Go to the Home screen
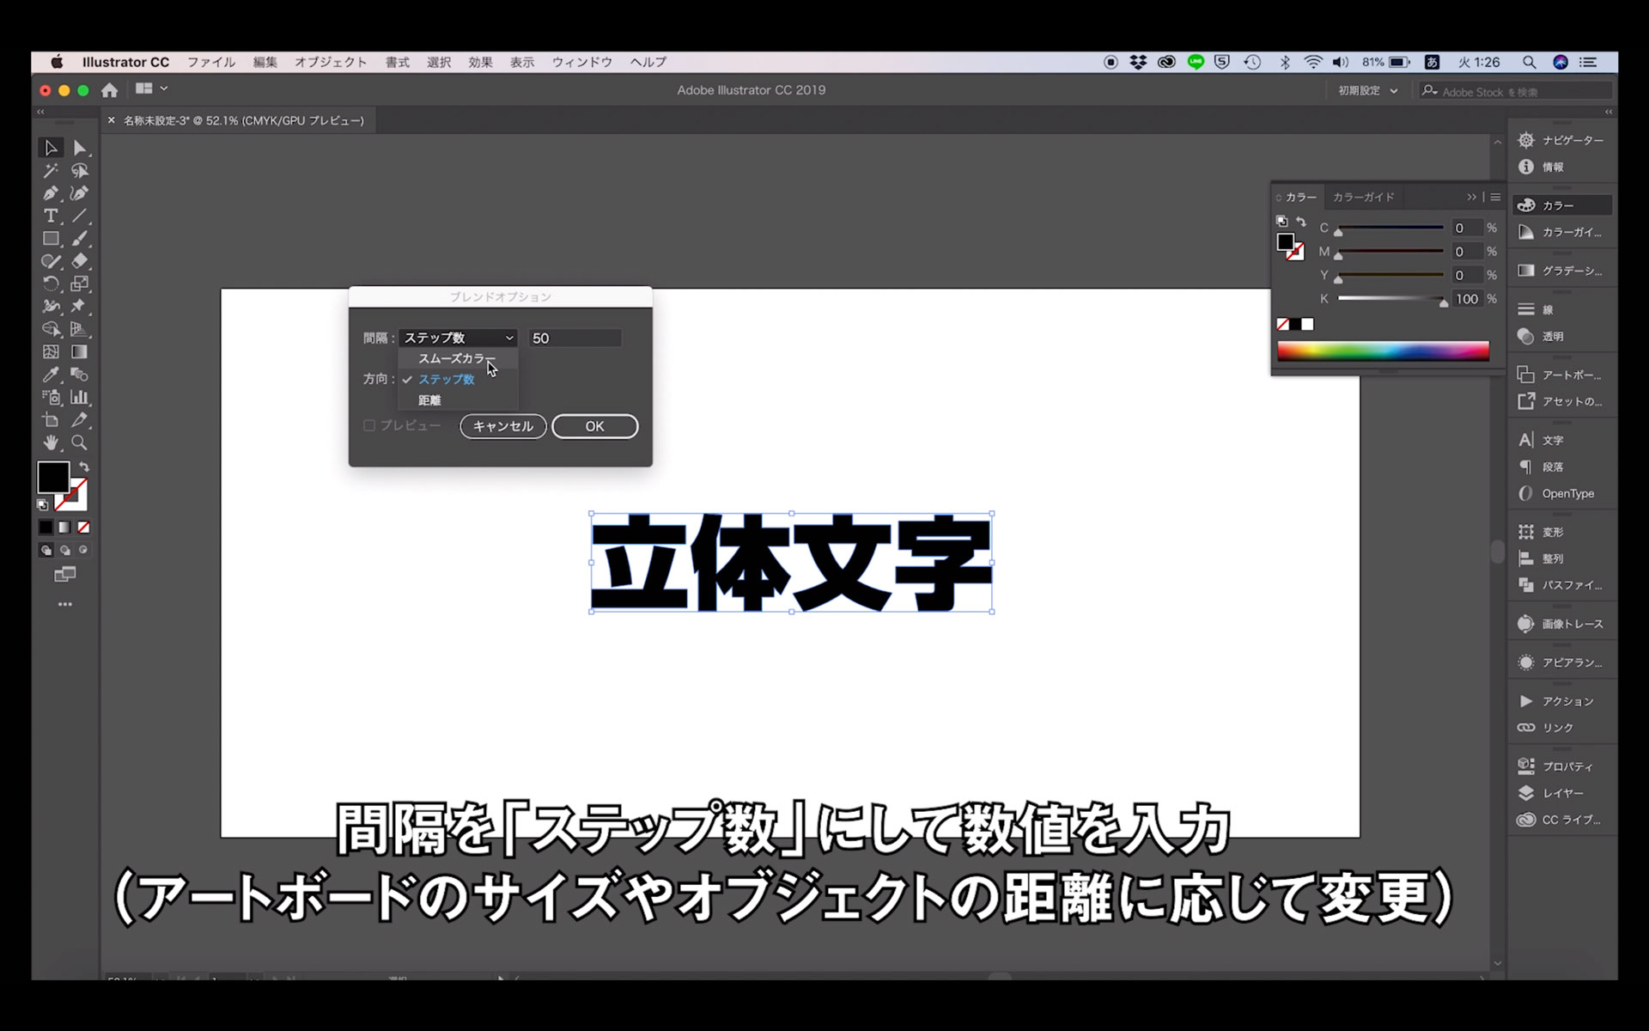This screenshot has height=1031, width=1649. [x=109, y=89]
